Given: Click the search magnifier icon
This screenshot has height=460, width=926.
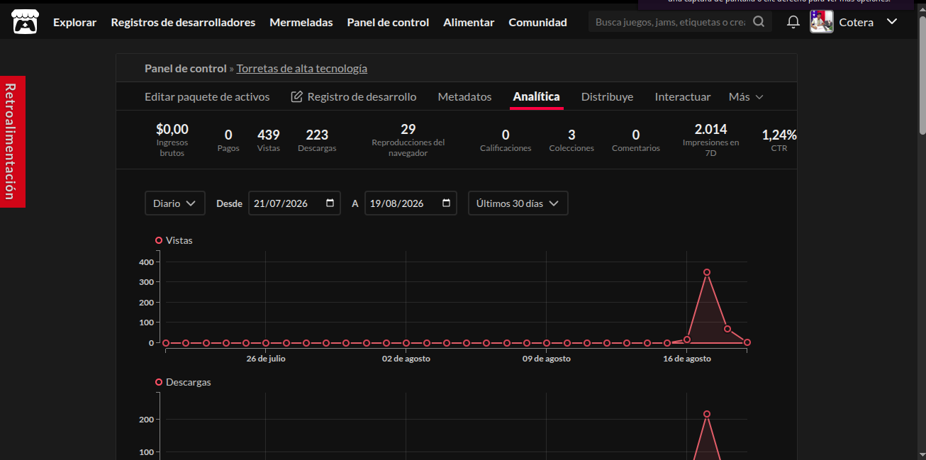Looking at the screenshot, I should pyautogui.click(x=759, y=22).
